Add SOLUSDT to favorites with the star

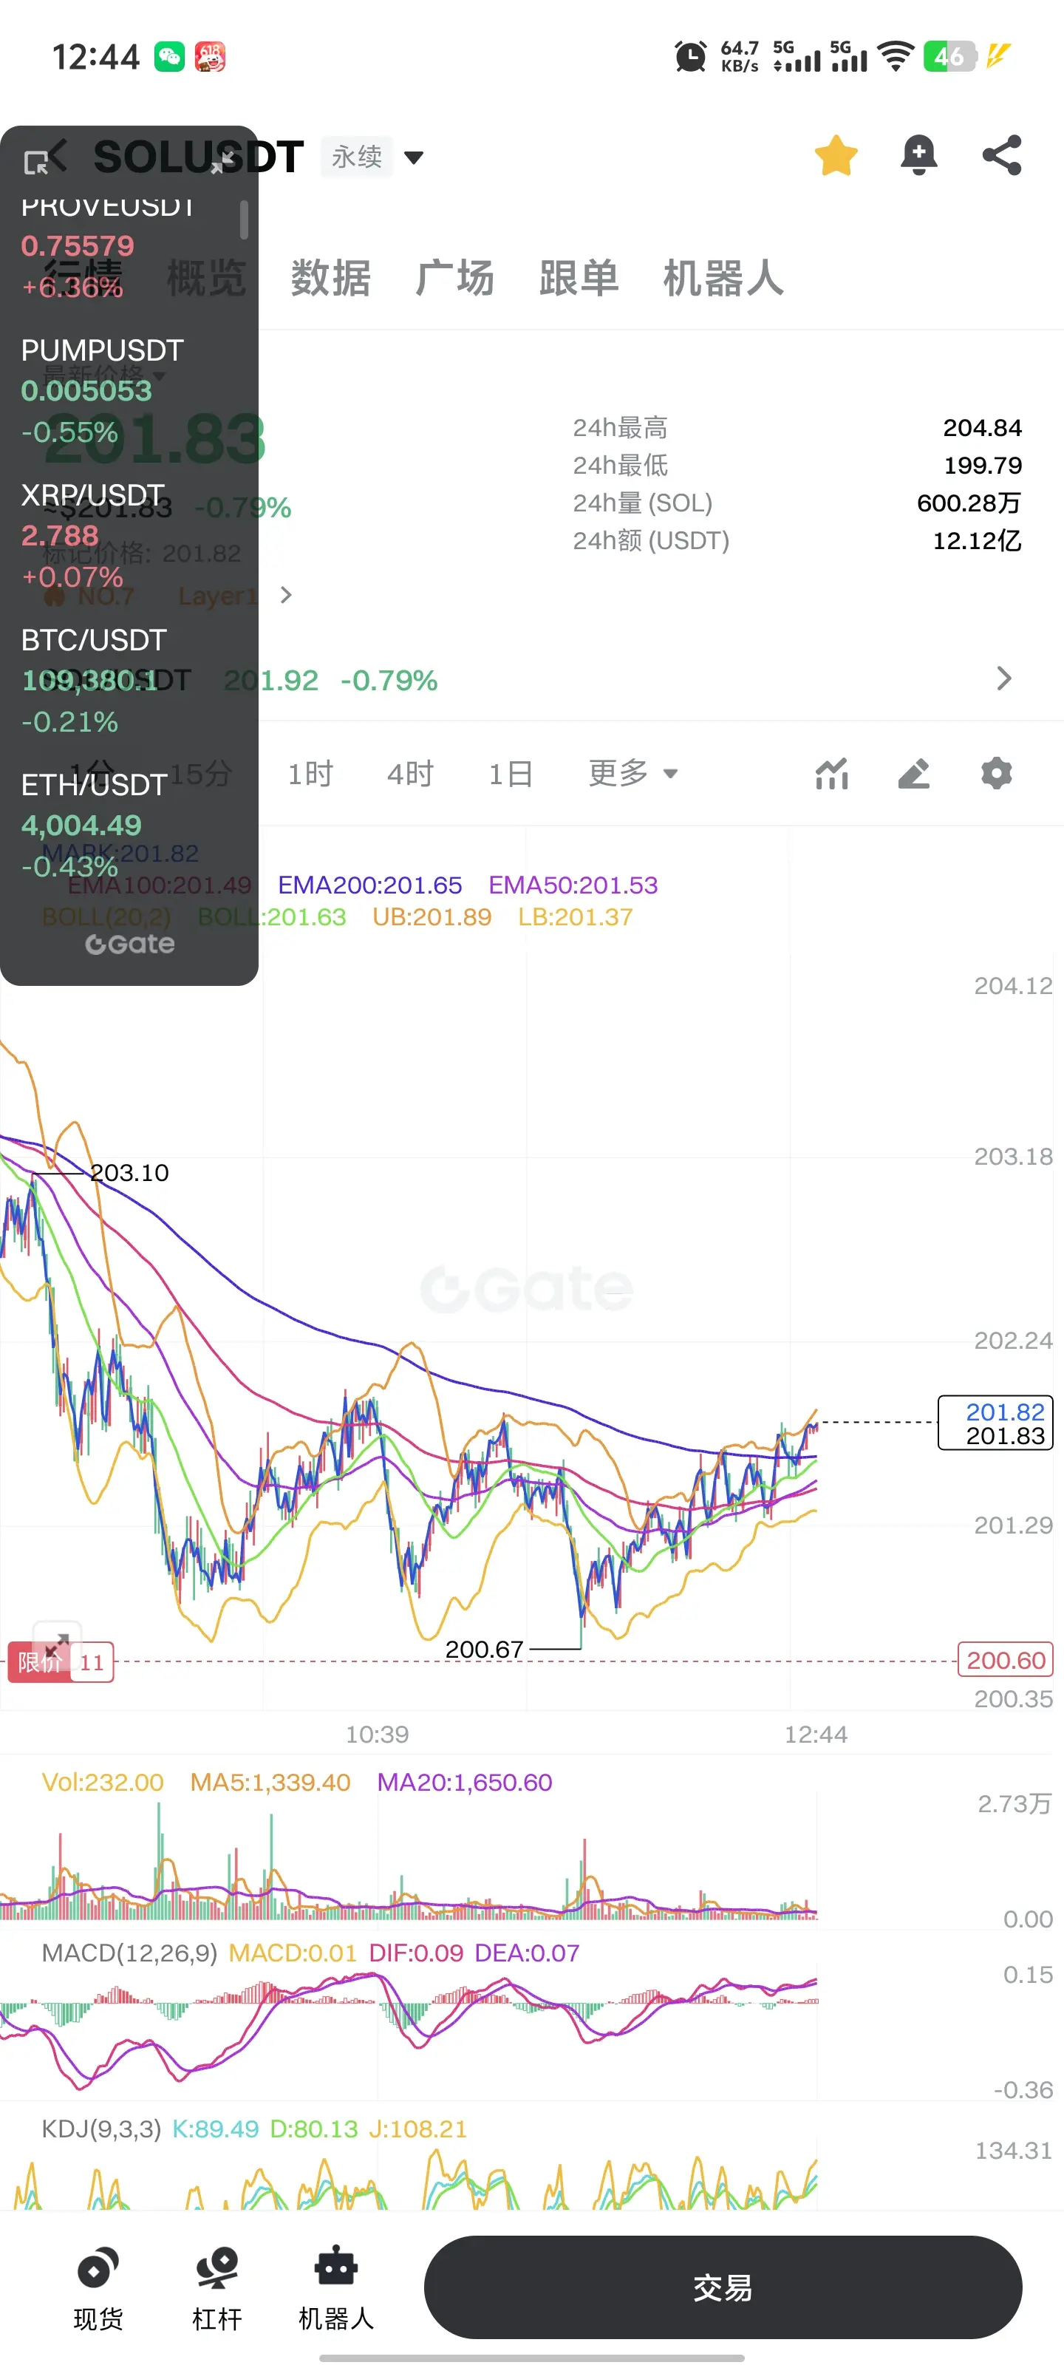tap(836, 155)
